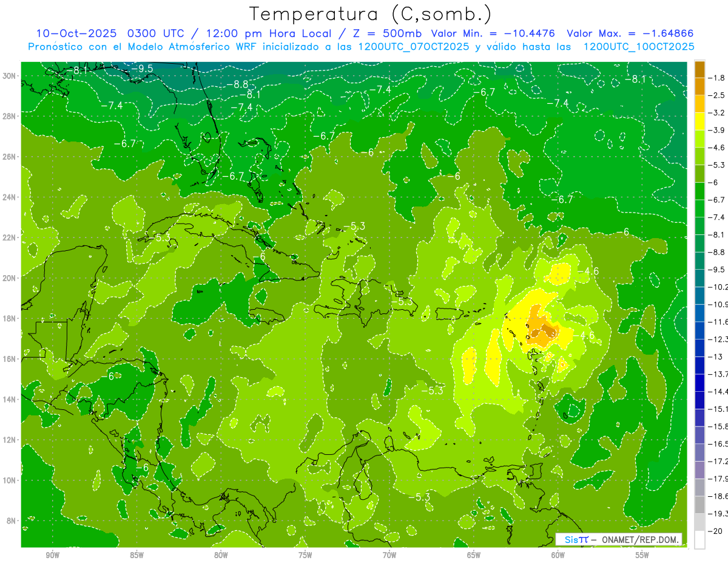The width and height of the screenshot is (728, 563).
Task: Click the "85W" longitude axis label
Action: click(x=136, y=554)
